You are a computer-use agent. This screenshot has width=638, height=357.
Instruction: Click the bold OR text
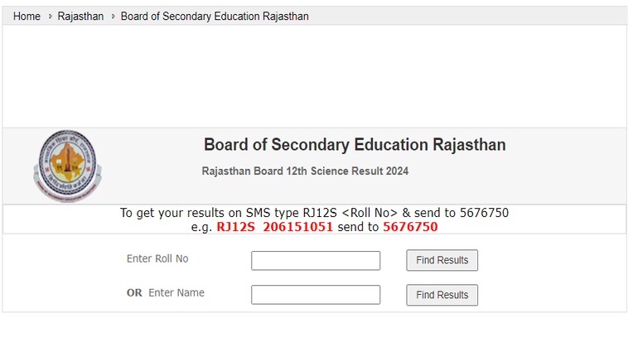134,292
